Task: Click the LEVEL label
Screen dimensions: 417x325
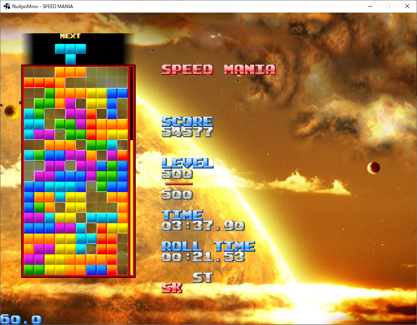Action: pos(187,163)
